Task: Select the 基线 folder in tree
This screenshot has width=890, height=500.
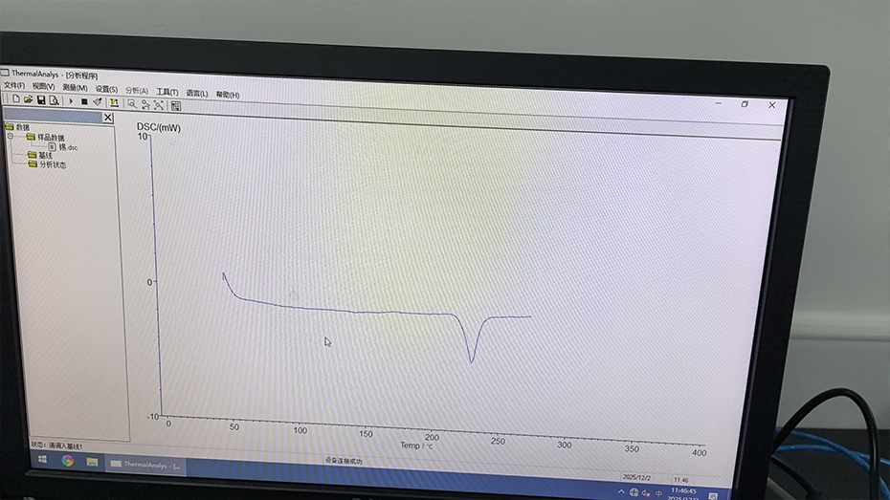Action: [45, 156]
